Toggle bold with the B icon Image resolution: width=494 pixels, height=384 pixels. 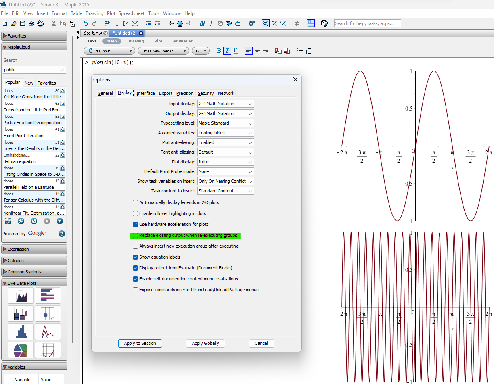[x=219, y=51]
